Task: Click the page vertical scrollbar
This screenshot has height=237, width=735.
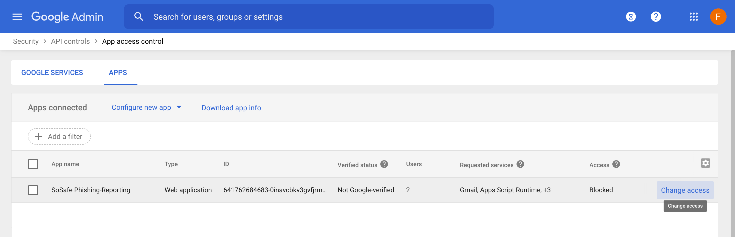Action: (x=732, y=144)
